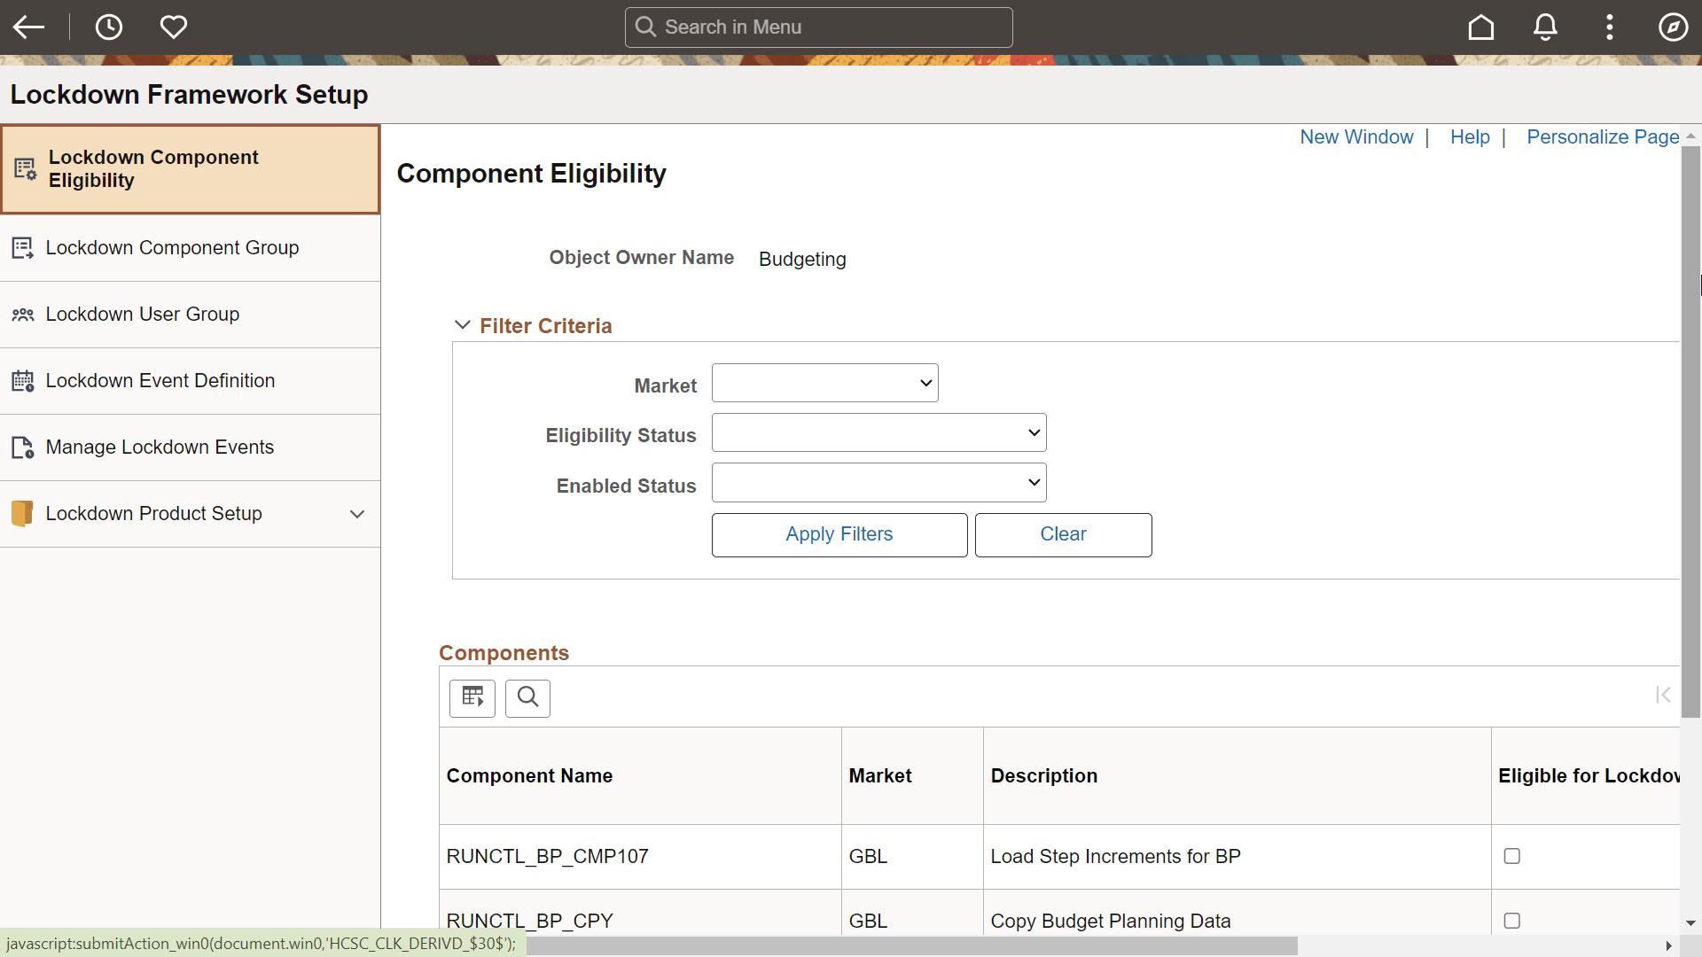Image resolution: width=1702 pixels, height=957 pixels.
Task: Select Lockdown Component Eligibility menu item
Action: [x=191, y=169]
